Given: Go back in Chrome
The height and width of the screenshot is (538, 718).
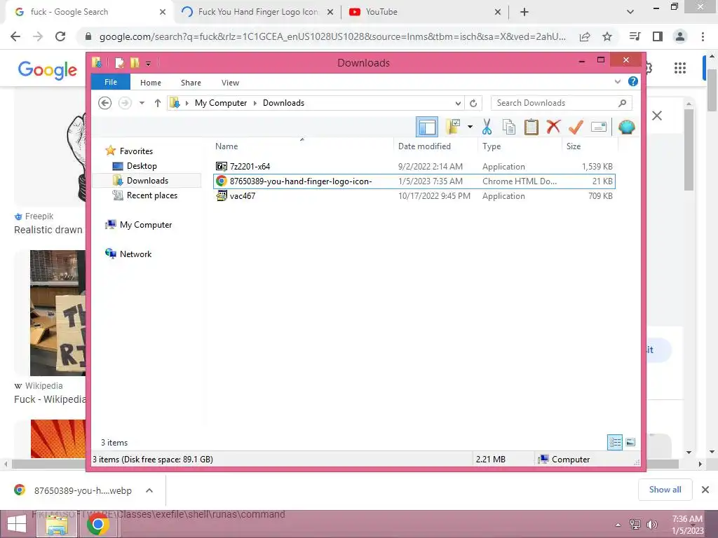Looking at the screenshot, I should [15, 36].
